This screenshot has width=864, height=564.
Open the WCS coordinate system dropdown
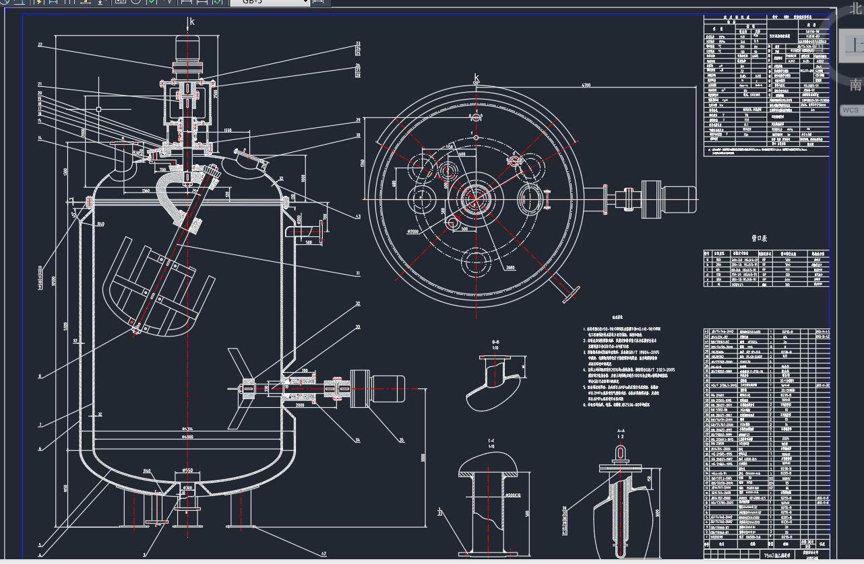pos(851,110)
